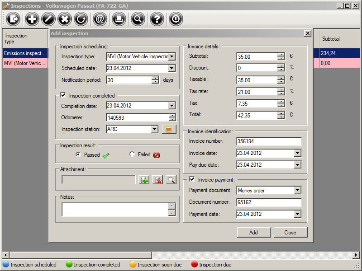Click into the Invoice number field
Screen dimensions: 362x271
coord(269,141)
